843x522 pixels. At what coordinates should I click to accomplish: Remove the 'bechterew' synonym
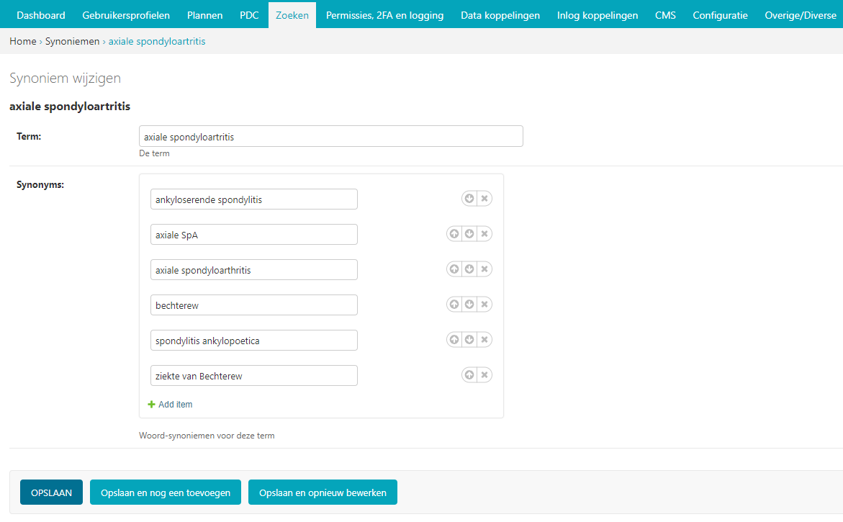click(x=484, y=305)
